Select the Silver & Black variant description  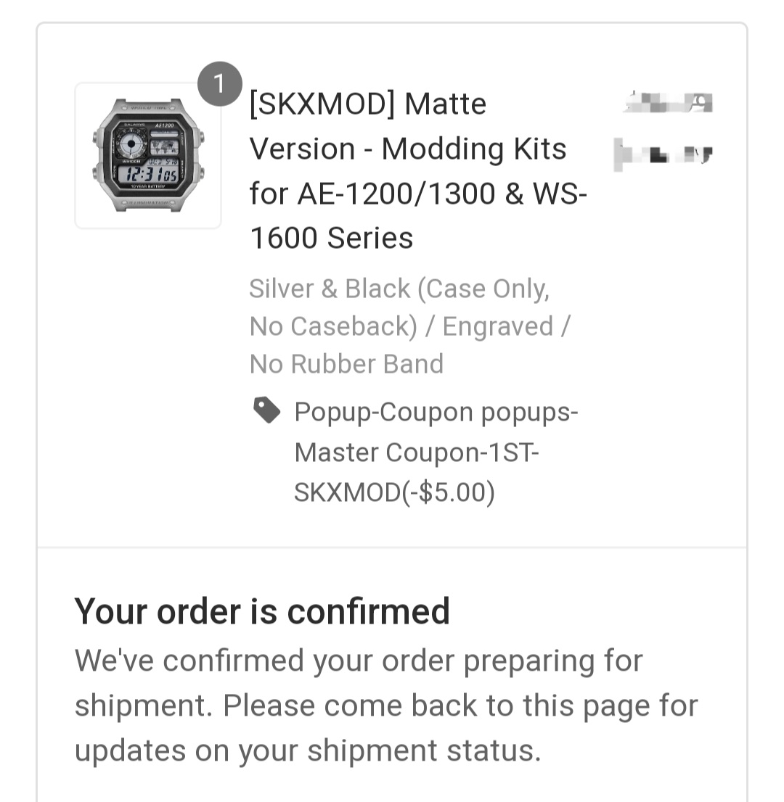(409, 326)
